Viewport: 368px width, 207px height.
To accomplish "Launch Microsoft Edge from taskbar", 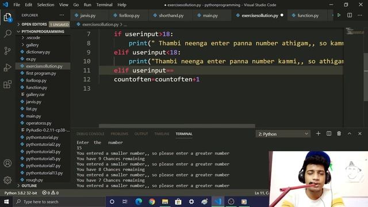I will click(x=139, y=202).
